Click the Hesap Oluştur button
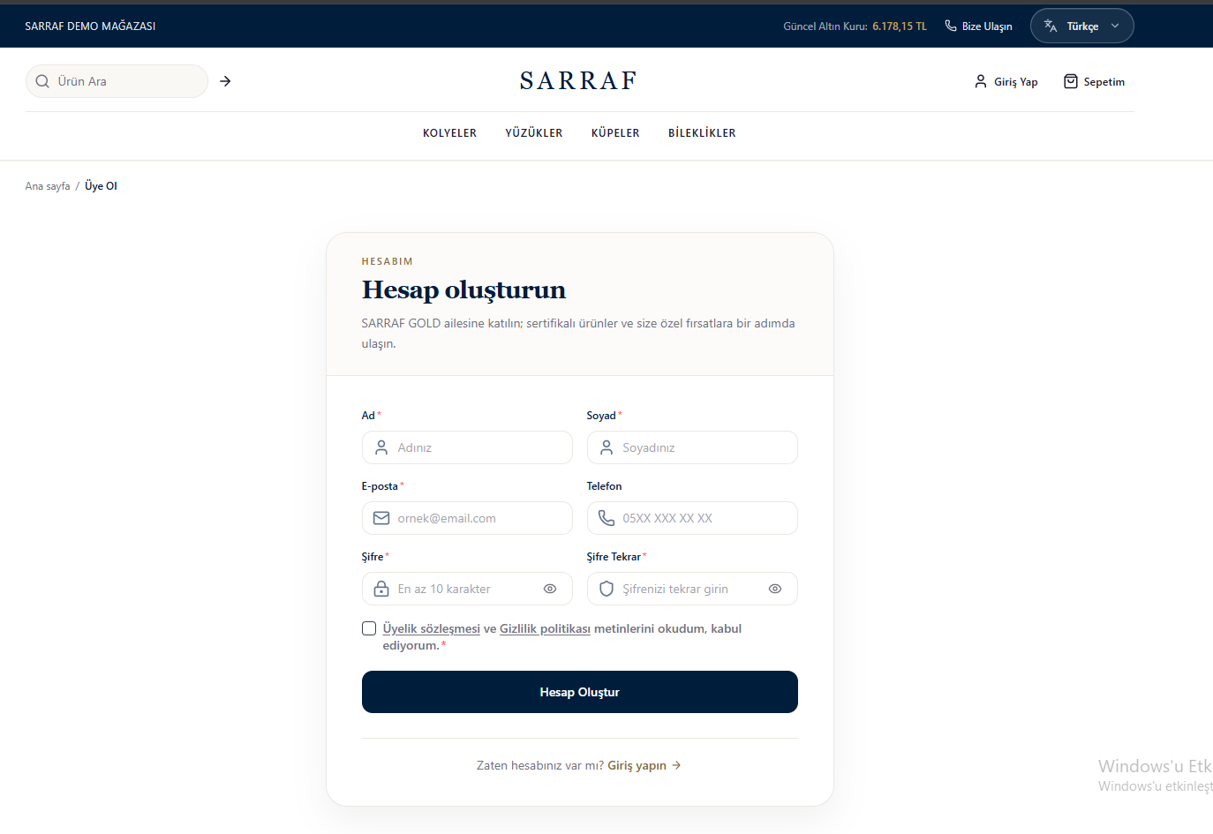1213x834 pixels. (580, 692)
